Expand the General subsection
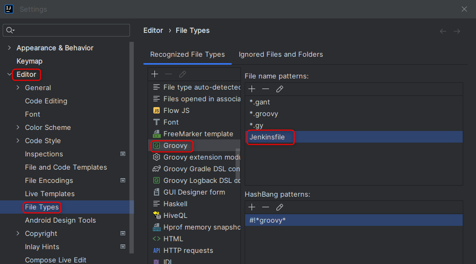 coord(18,87)
